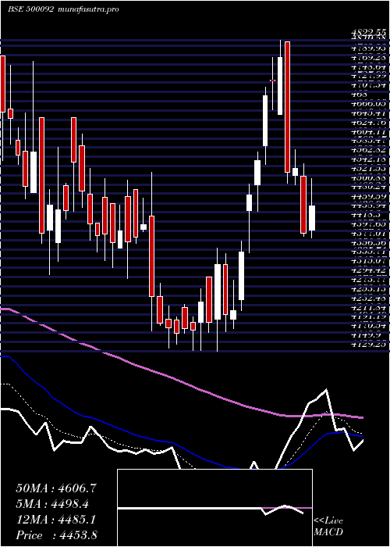Click the tallest red candle at chart peak
Viewport: 390px width, 547px height.
(287, 107)
